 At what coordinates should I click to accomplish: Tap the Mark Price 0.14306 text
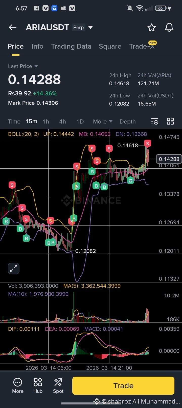pos(33,103)
